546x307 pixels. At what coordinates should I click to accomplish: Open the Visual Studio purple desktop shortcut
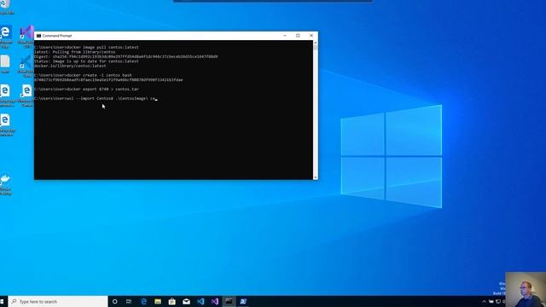point(26,36)
